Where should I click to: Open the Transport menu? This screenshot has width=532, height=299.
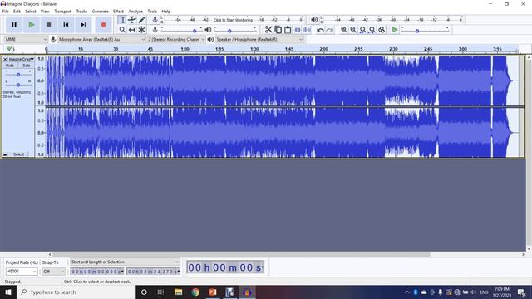pyautogui.click(x=63, y=11)
